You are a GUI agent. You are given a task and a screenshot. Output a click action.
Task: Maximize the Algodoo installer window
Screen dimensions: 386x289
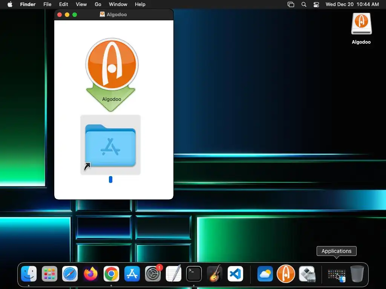(x=75, y=15)
